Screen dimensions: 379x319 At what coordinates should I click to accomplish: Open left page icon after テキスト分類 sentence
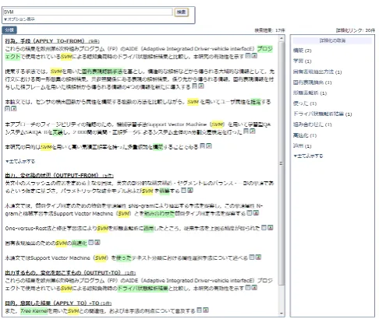click(252, 258)
